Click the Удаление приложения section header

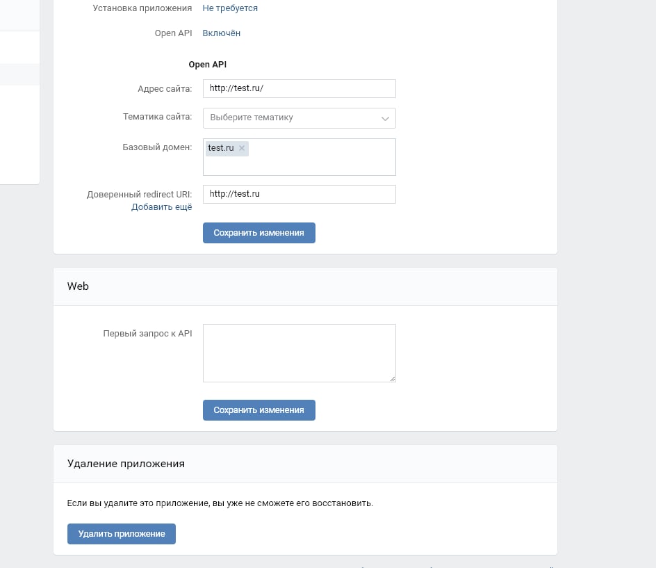point(126,464)
